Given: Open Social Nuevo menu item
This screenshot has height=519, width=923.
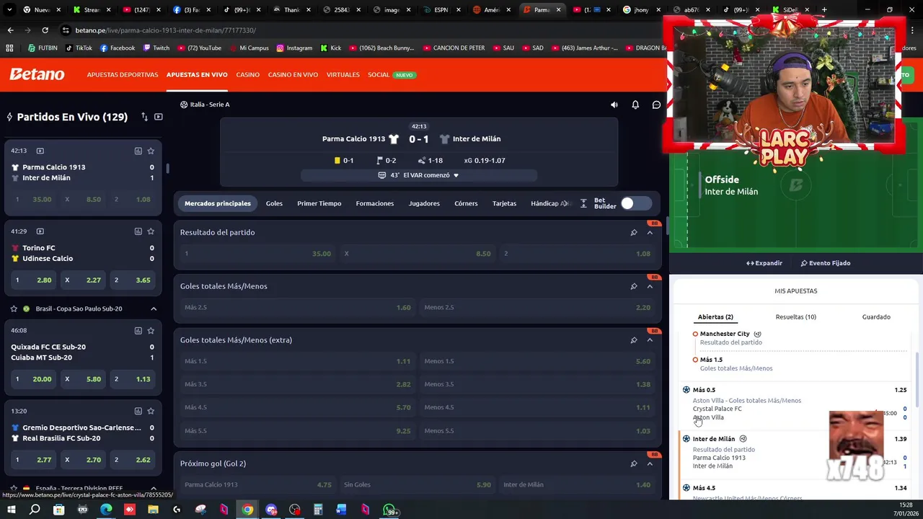Looking at the screenshot, I should tap(392, 75).
